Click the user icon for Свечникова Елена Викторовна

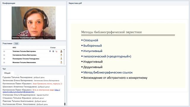coord(61,55)
